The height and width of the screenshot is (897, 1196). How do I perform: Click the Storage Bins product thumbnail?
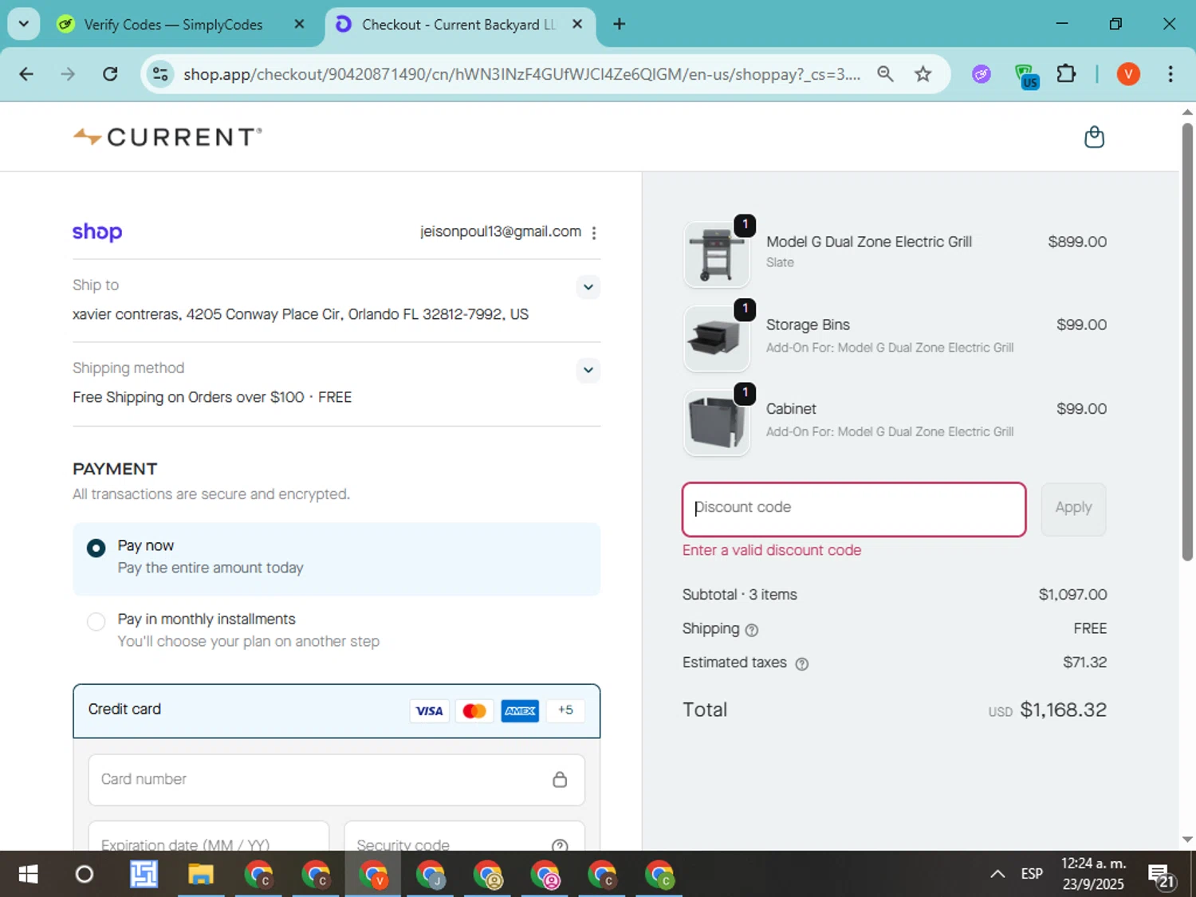pyautogui.click(x=716, y=338)
